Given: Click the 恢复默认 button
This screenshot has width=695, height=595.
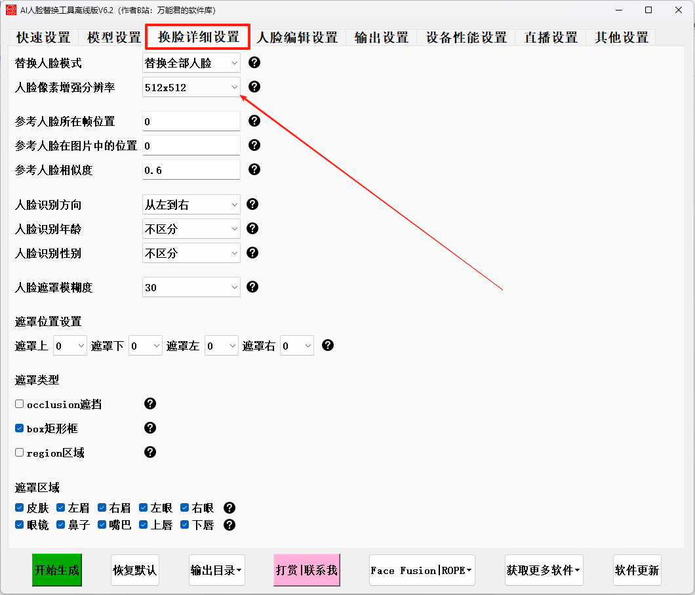Looking at the screenshot, I should tap(134, 570).
